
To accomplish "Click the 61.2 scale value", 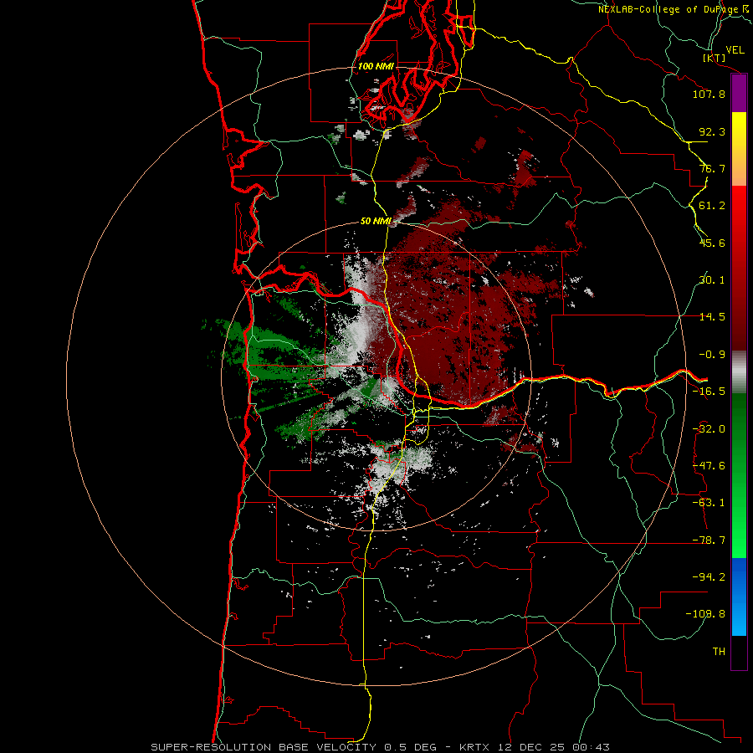I will click(712, 206).
